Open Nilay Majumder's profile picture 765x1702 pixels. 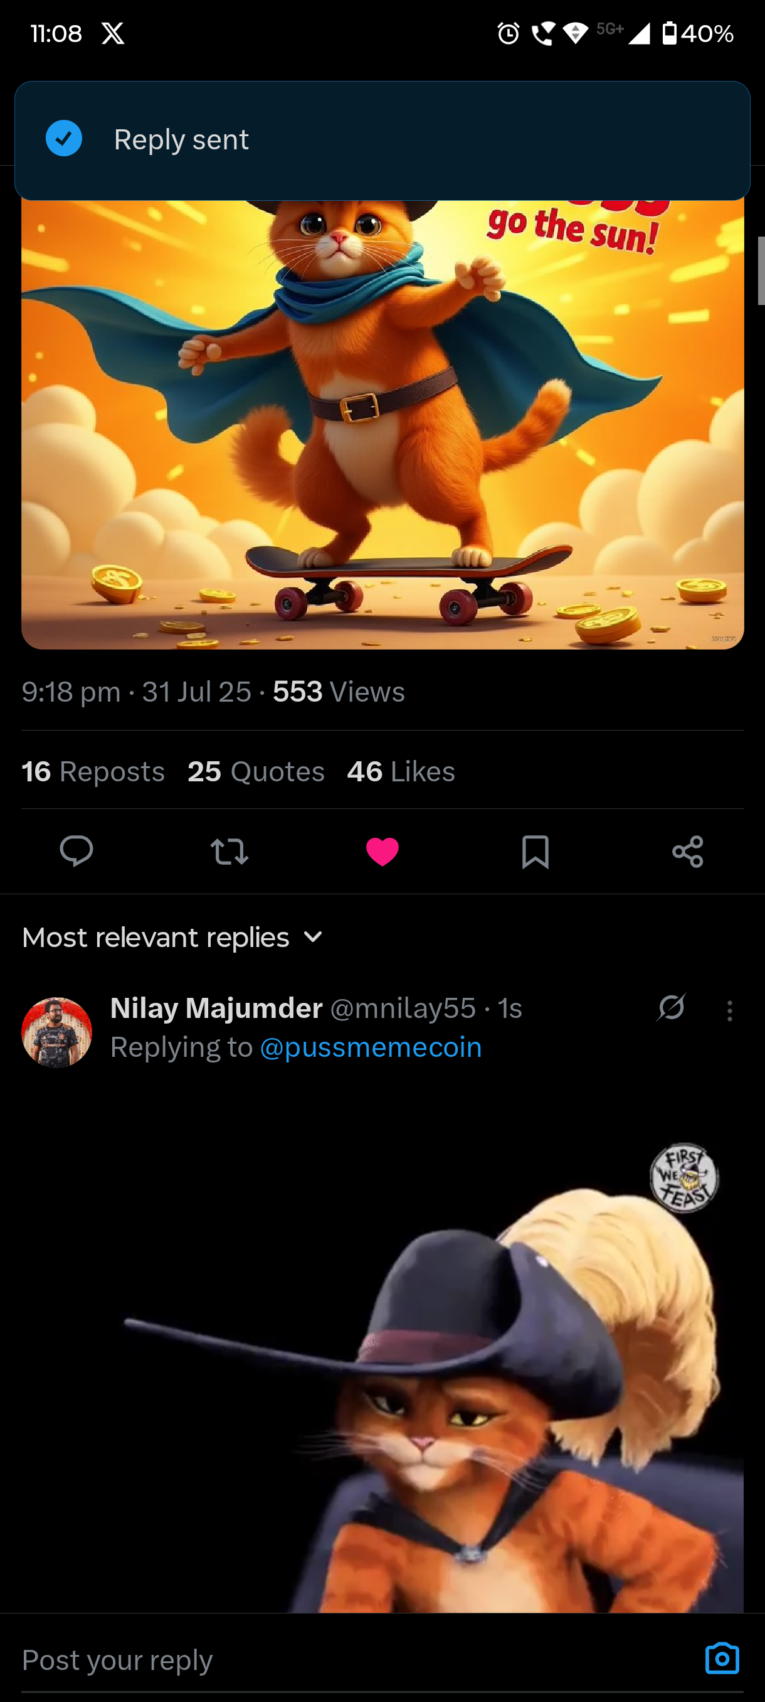pyautogui.click(x=57, y=1032)
